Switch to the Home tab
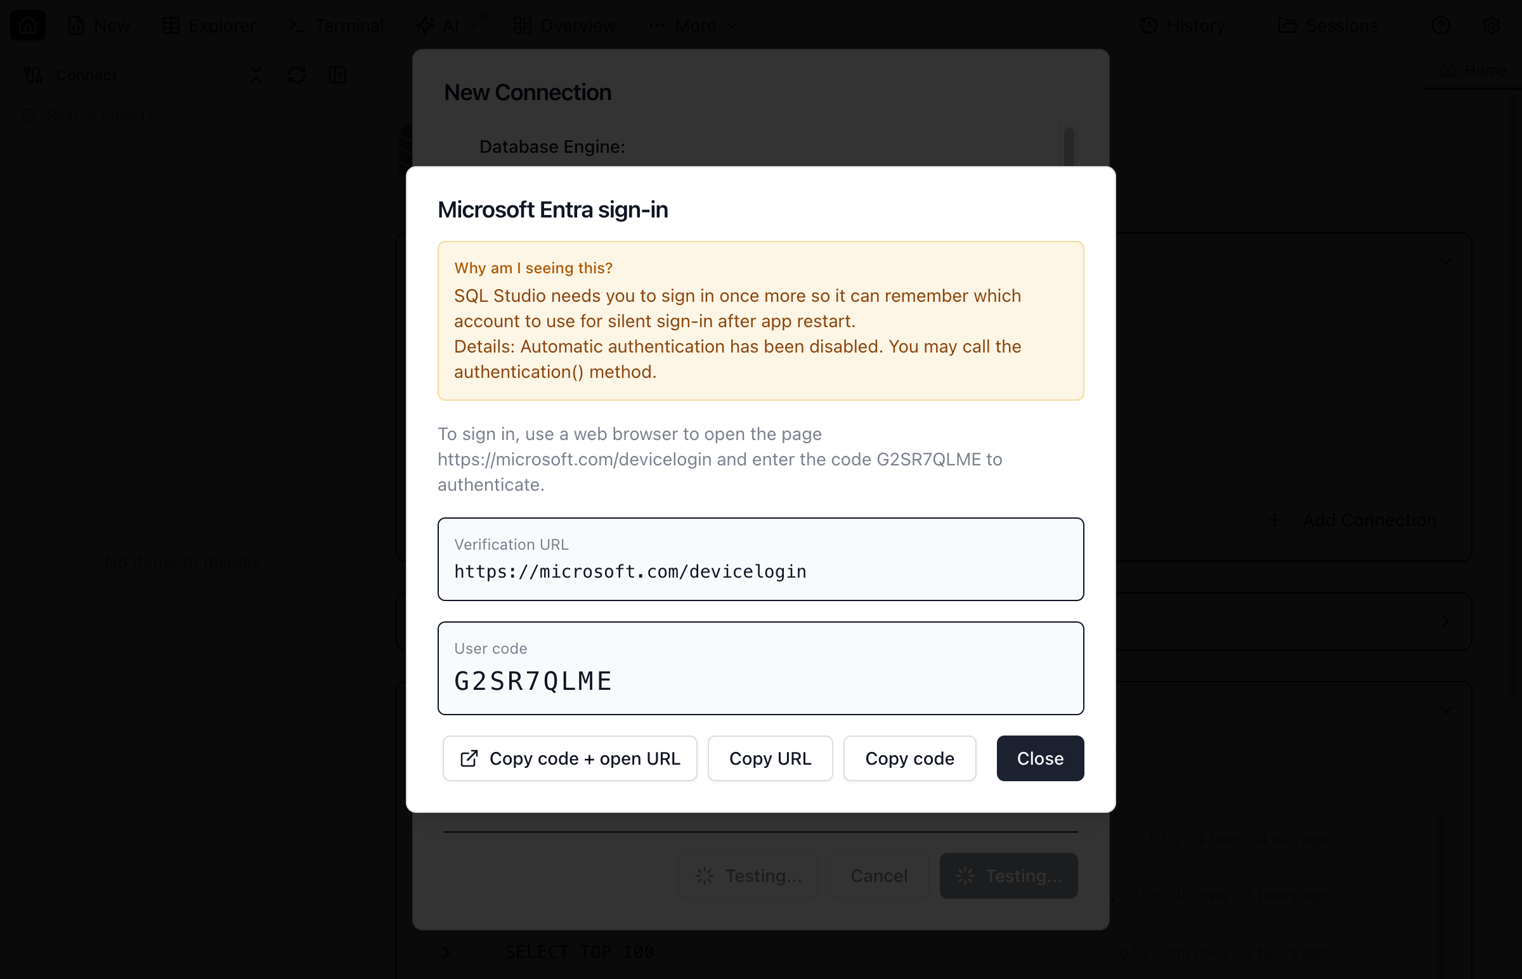1522x979 pixels. (x=1474, y=70)
